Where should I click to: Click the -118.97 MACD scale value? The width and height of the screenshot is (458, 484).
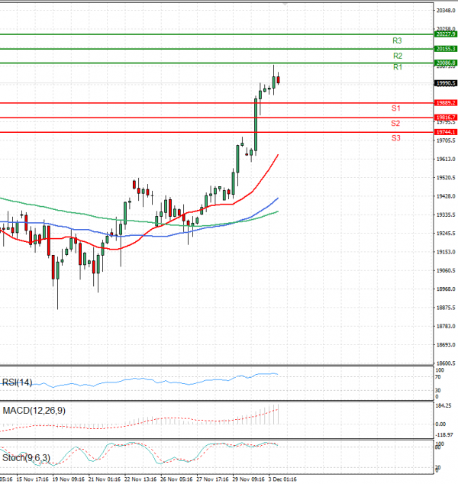tap(444, 435)
